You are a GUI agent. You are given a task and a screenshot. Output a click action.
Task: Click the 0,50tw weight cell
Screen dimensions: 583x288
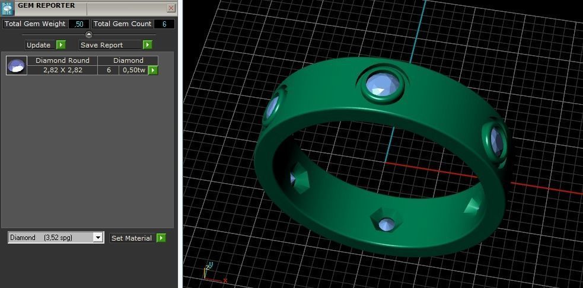[x=133, y=70]
